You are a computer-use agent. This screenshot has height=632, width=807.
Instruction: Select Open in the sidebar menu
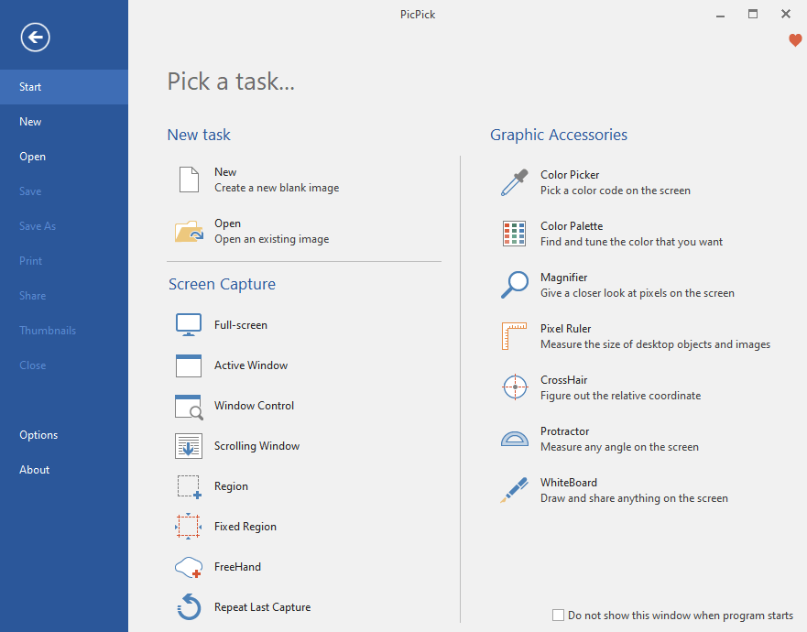64,157
